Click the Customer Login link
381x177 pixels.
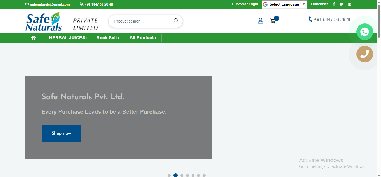245,4
